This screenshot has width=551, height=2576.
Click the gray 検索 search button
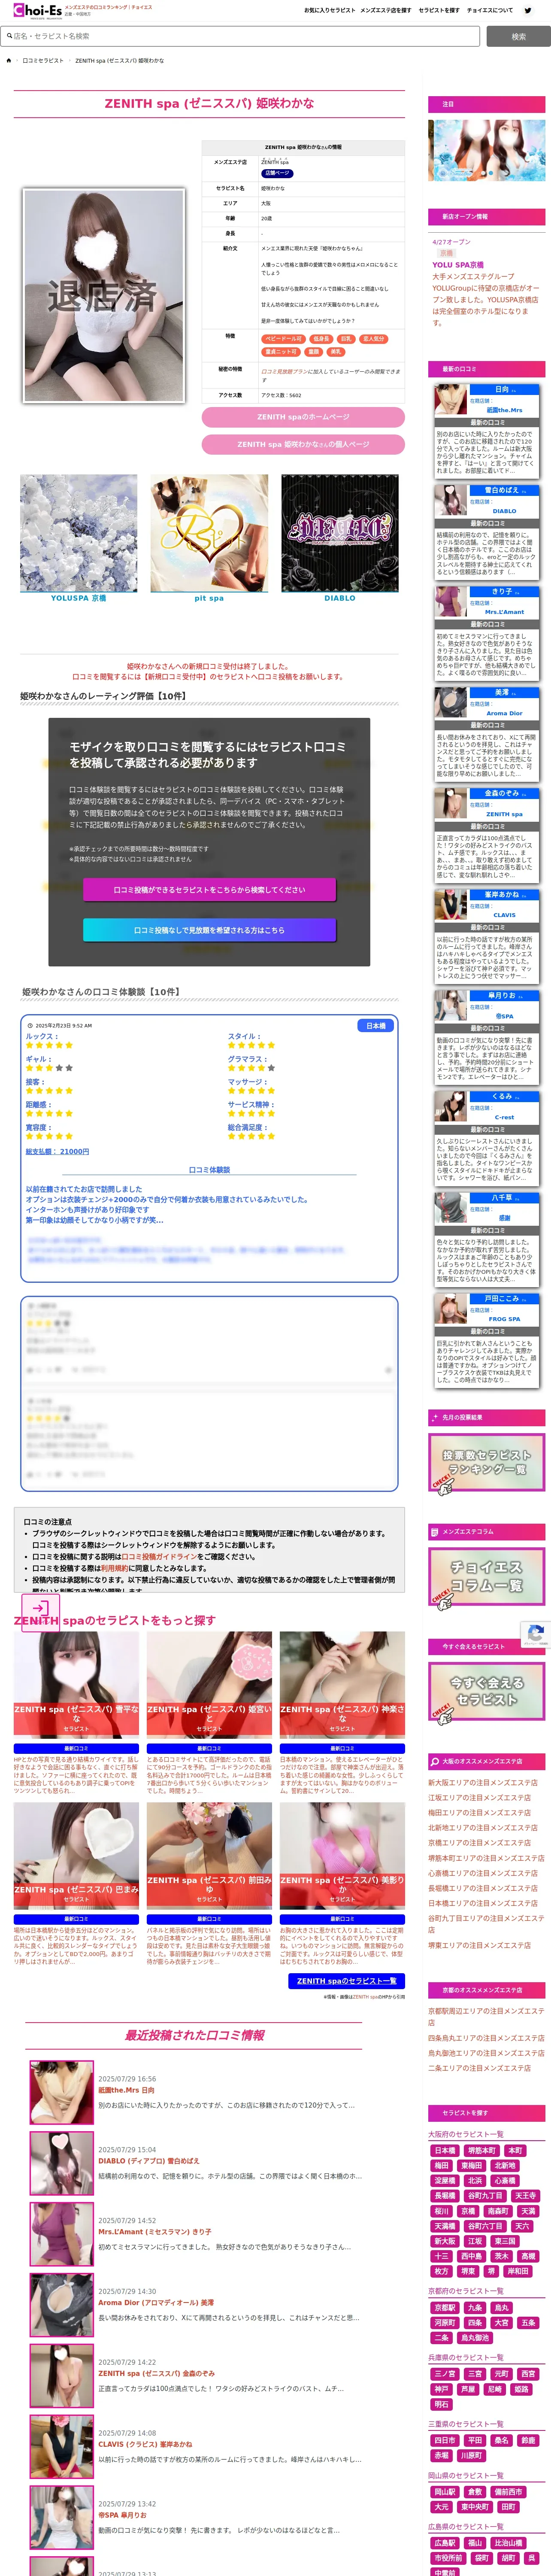[x=518, y=36]
